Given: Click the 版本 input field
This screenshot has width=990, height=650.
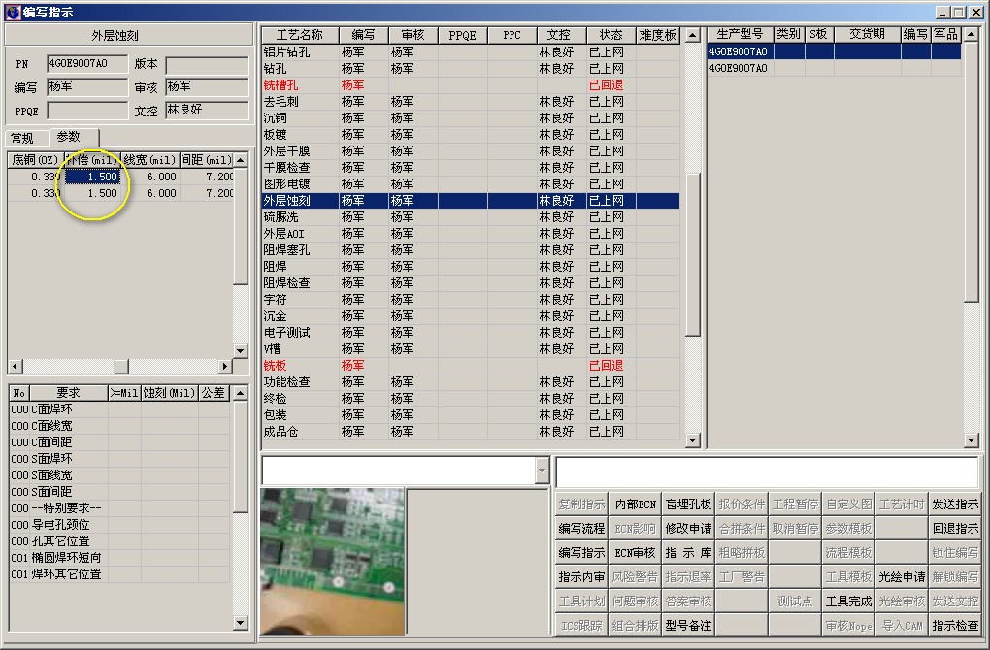Looking at the screenshot, I should 207,65.
